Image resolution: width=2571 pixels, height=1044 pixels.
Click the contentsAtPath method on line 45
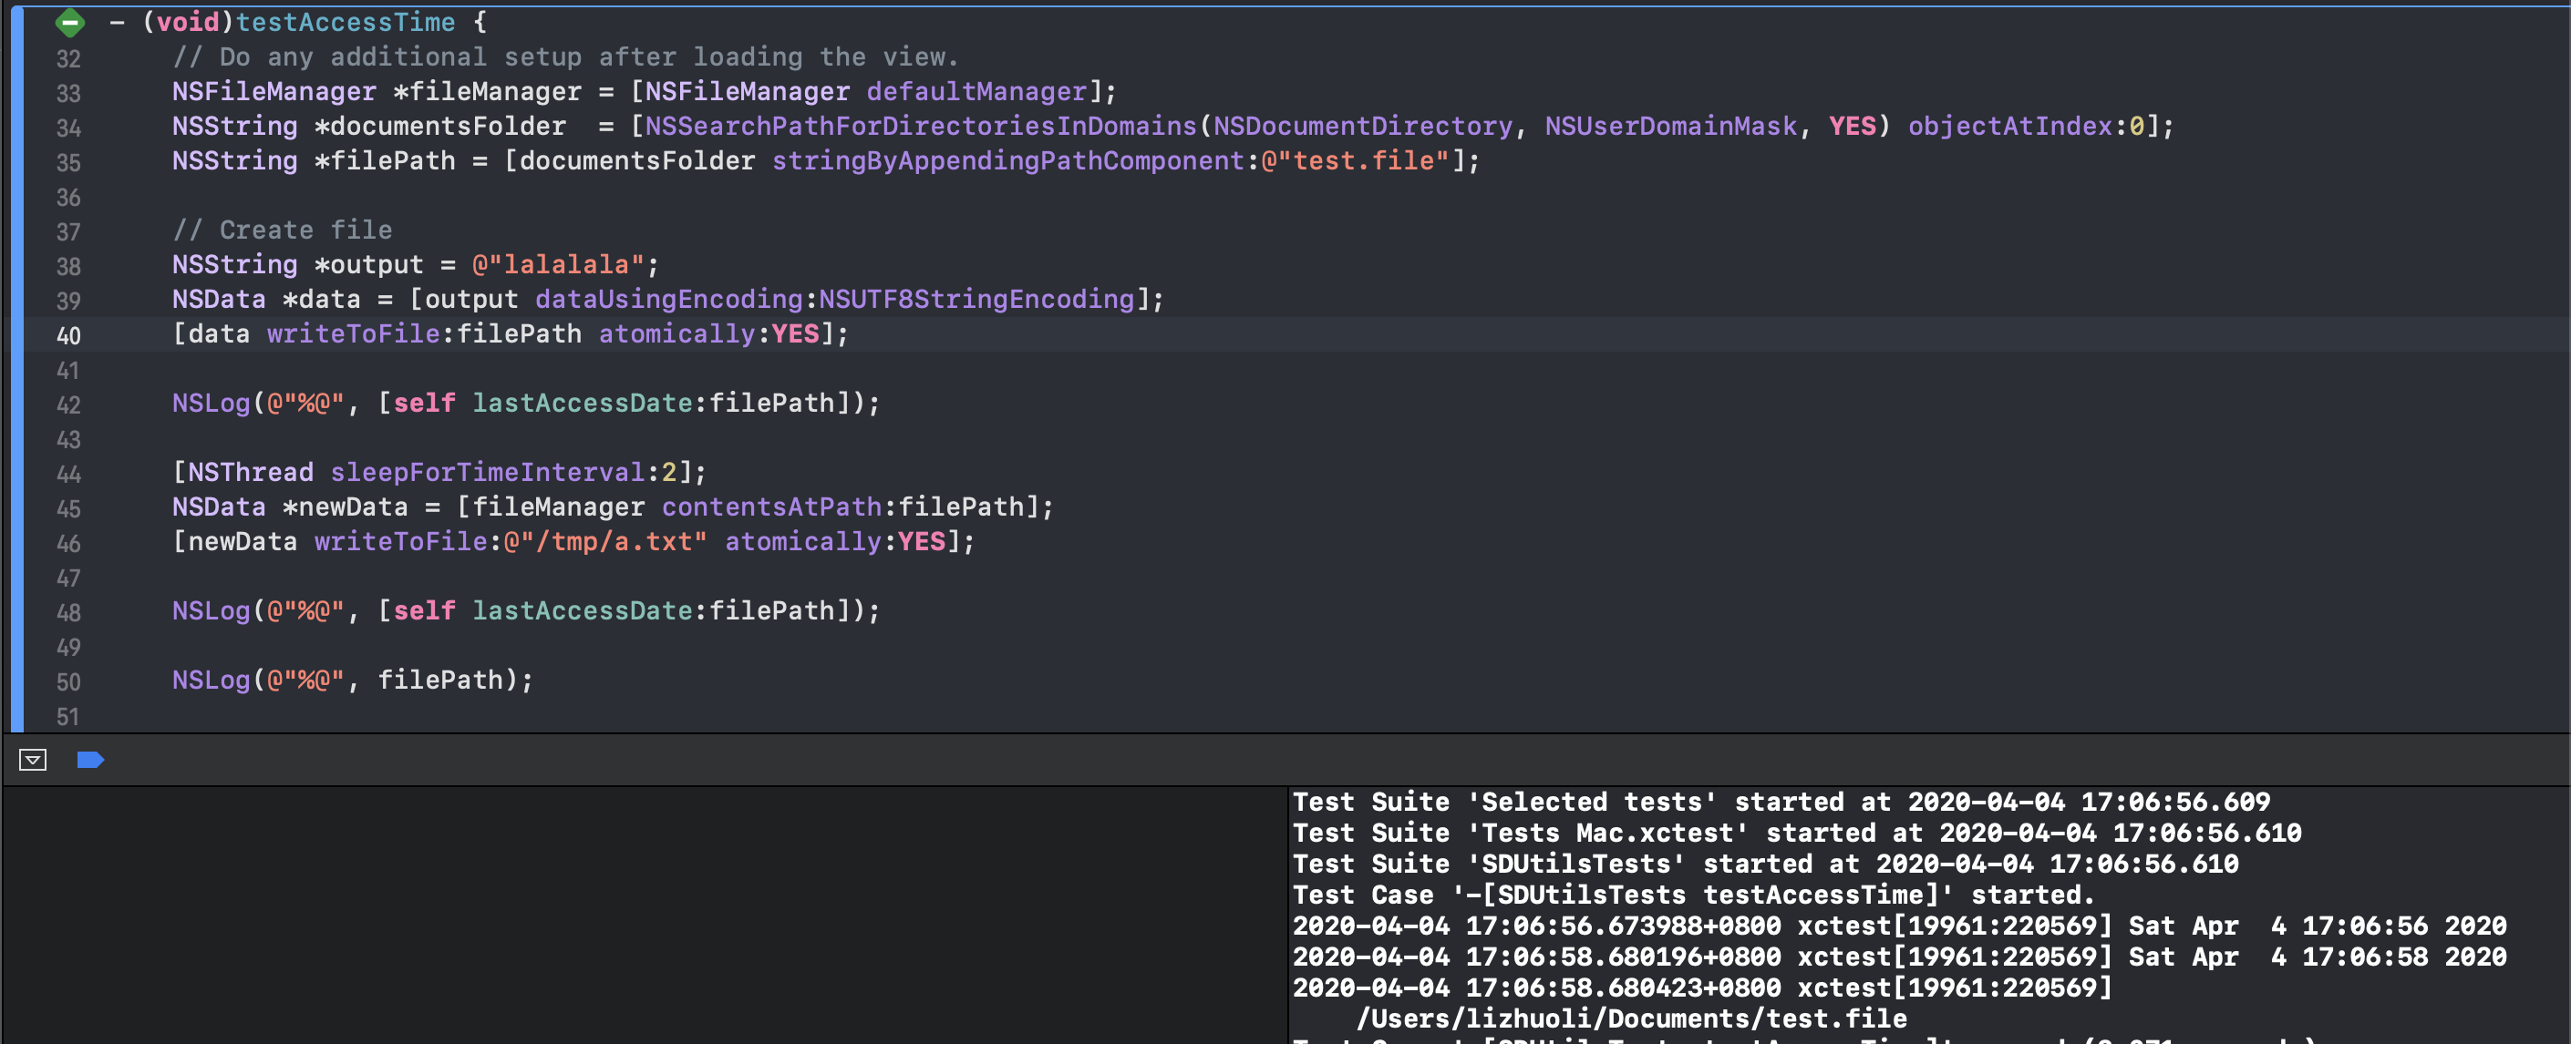(x=771, y=507)
